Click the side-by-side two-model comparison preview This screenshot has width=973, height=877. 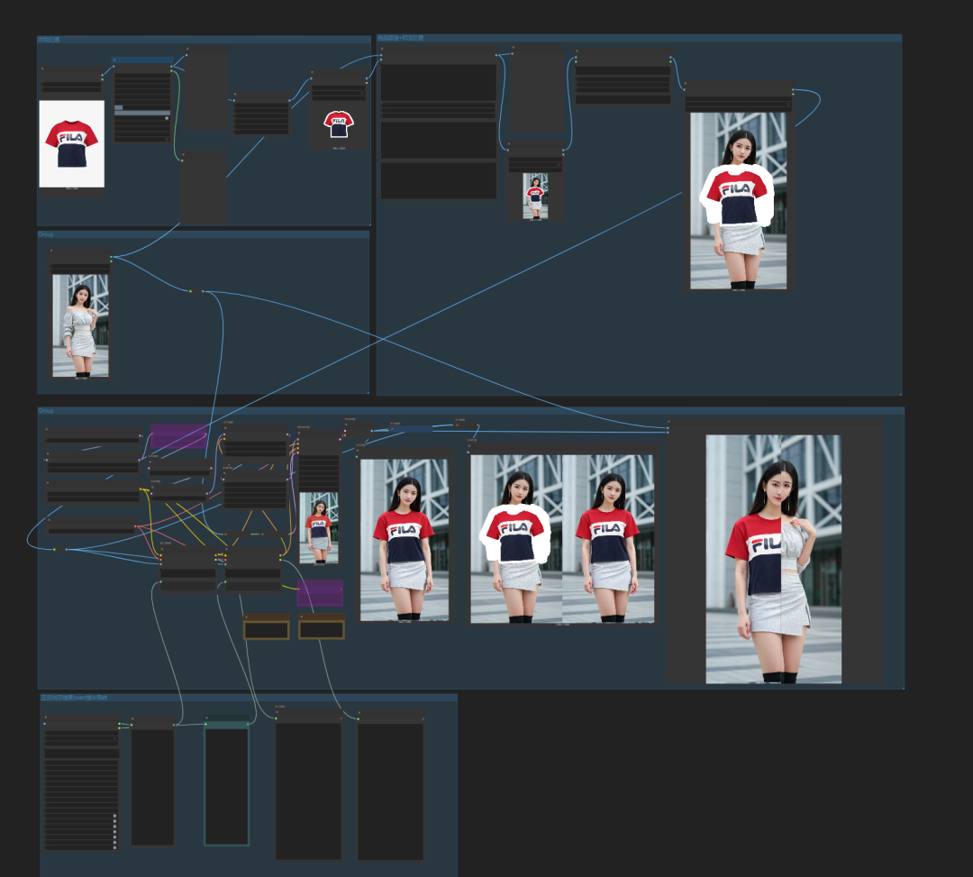pos(562,539)
